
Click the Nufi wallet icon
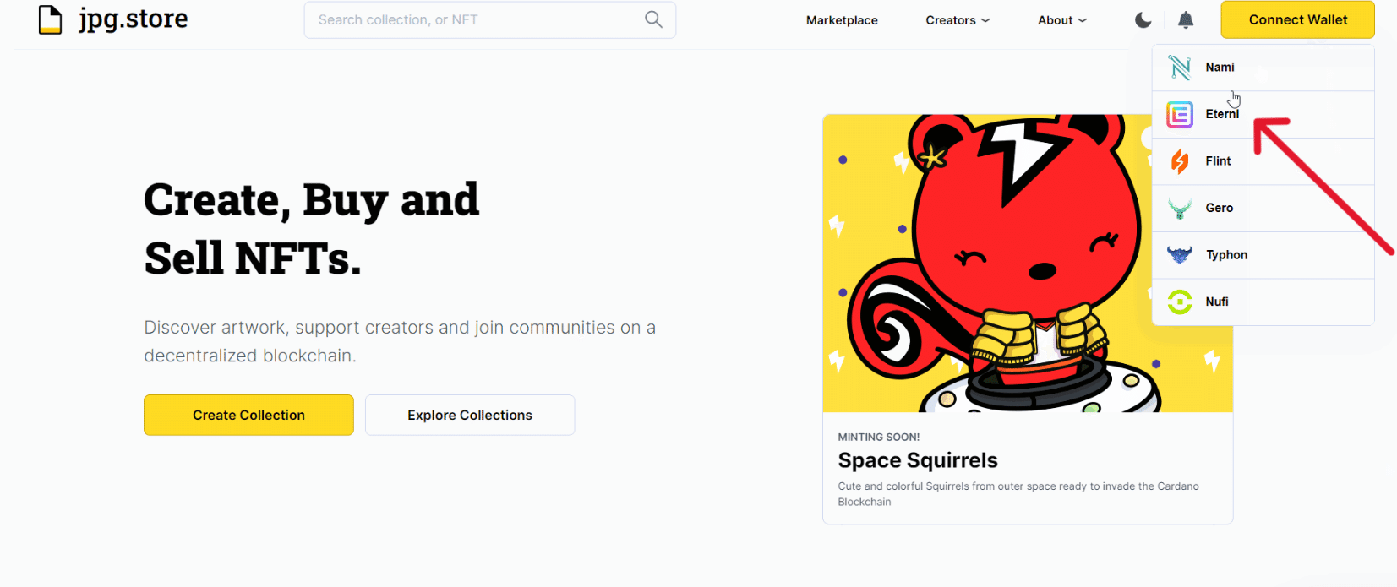click(1180, 302)
